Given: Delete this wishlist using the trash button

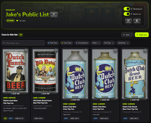Looking at the screenshot, I should tap(137, 21).
